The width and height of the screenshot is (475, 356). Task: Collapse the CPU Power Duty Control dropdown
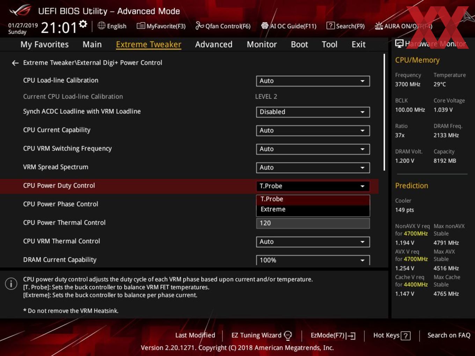click(313, 186)
